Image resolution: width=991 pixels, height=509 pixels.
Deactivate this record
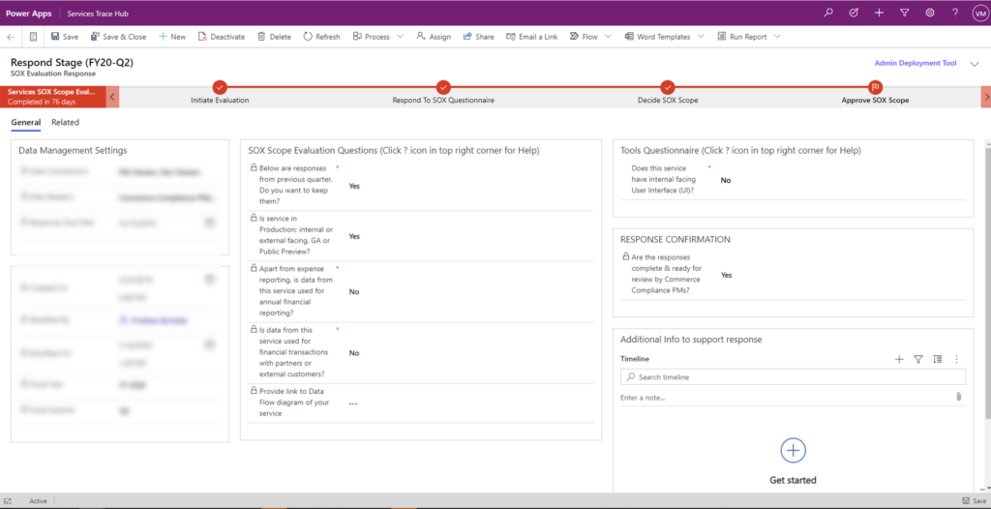[222, 37]
